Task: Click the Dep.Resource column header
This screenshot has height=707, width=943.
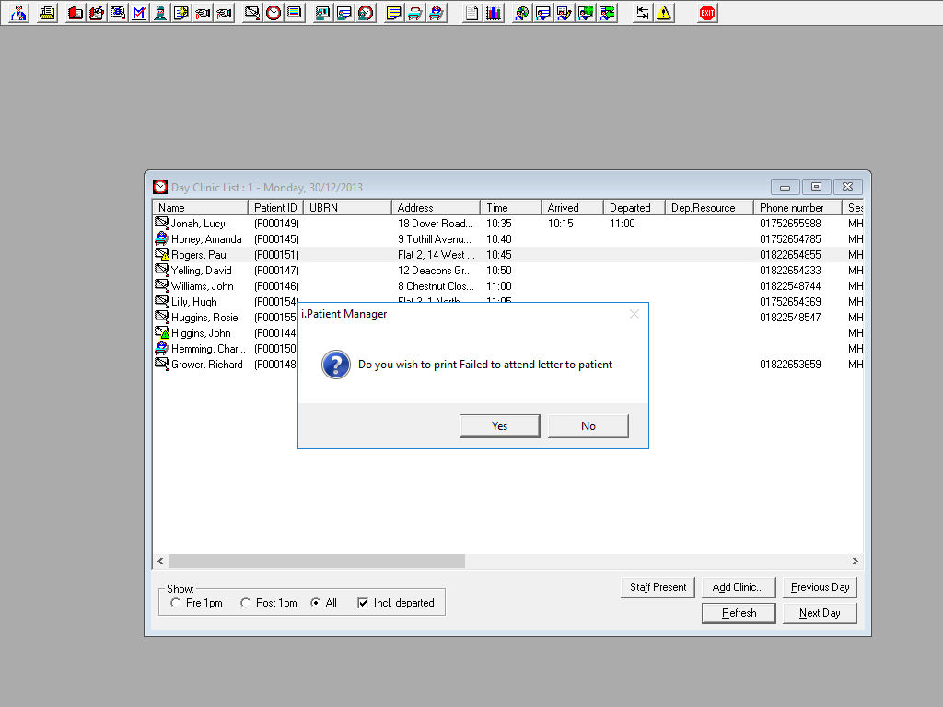Action: [709, 207]
